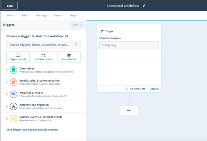Select the Met filter criteria option
This screenshot has height=141, width=207.
coord(43,57)
